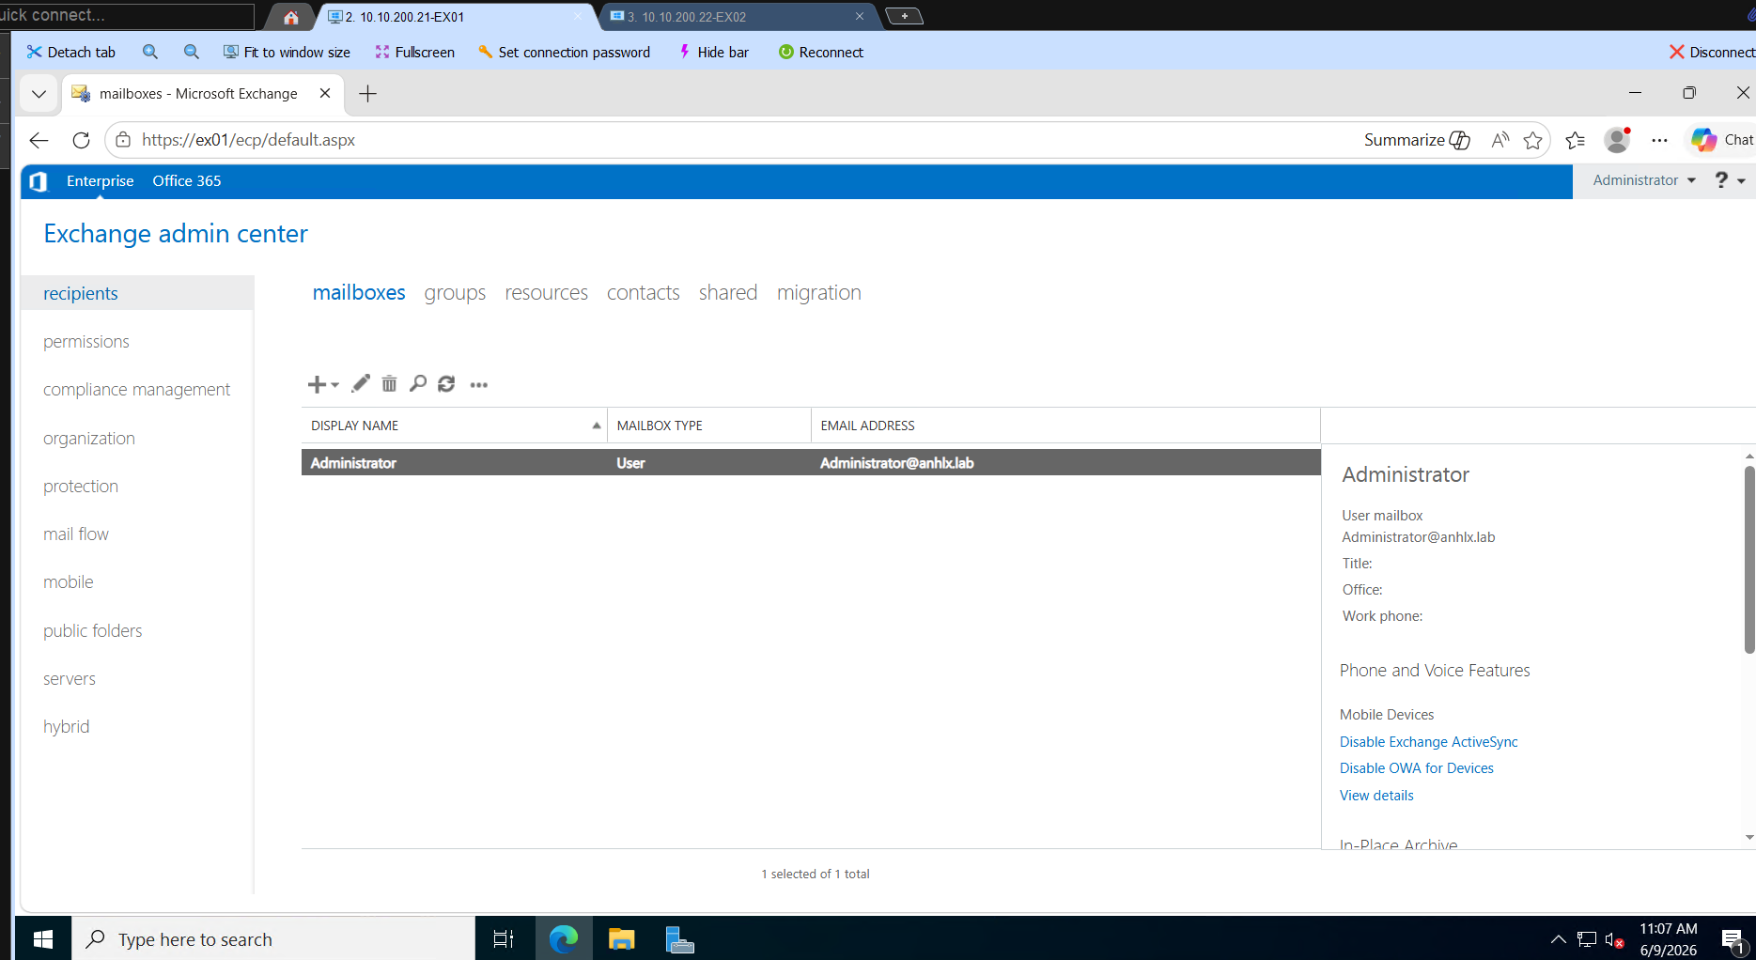Open permissions in left navigation
This screenshot has height=960, width=1756.
click(86, 342)
